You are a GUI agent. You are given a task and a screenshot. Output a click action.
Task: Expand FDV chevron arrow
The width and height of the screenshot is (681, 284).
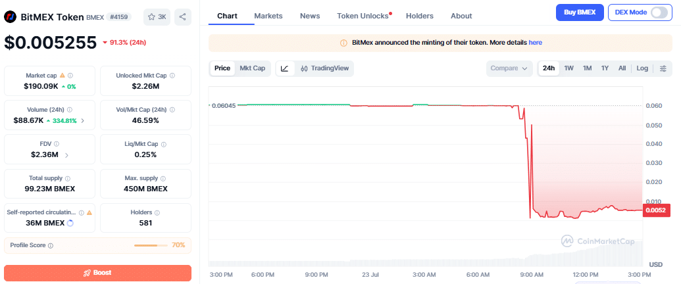point(66,155)
